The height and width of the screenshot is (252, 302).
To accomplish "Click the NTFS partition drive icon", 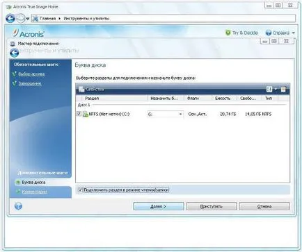I will [86, 114].
